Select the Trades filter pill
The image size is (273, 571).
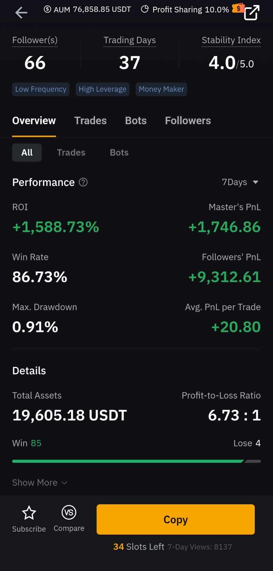[x=71, y=153]
